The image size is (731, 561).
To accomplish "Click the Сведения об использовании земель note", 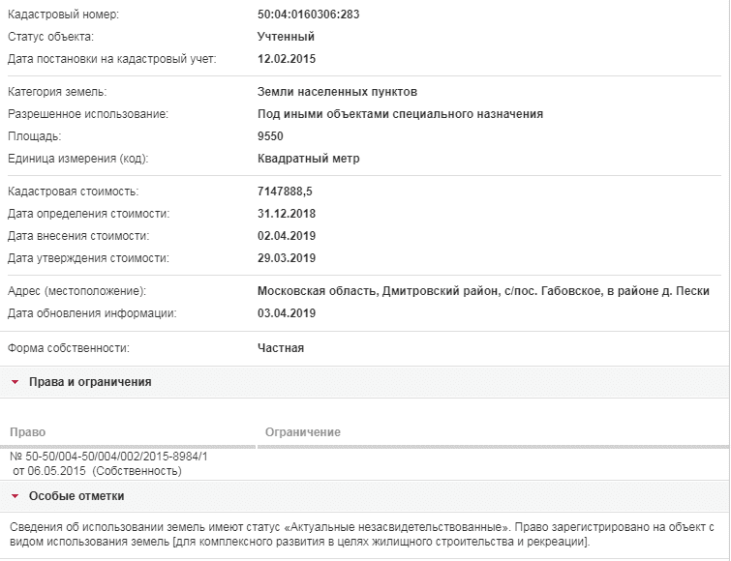I will point(362,535).
